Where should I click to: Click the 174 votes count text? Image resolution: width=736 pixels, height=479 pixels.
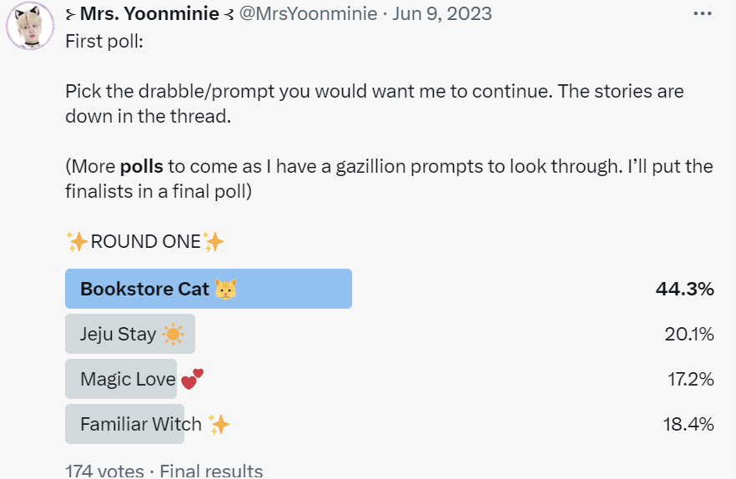click(x=104, y=470)
